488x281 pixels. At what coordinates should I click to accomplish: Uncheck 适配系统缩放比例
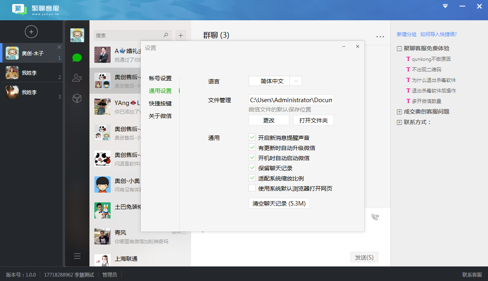(252, 178)
